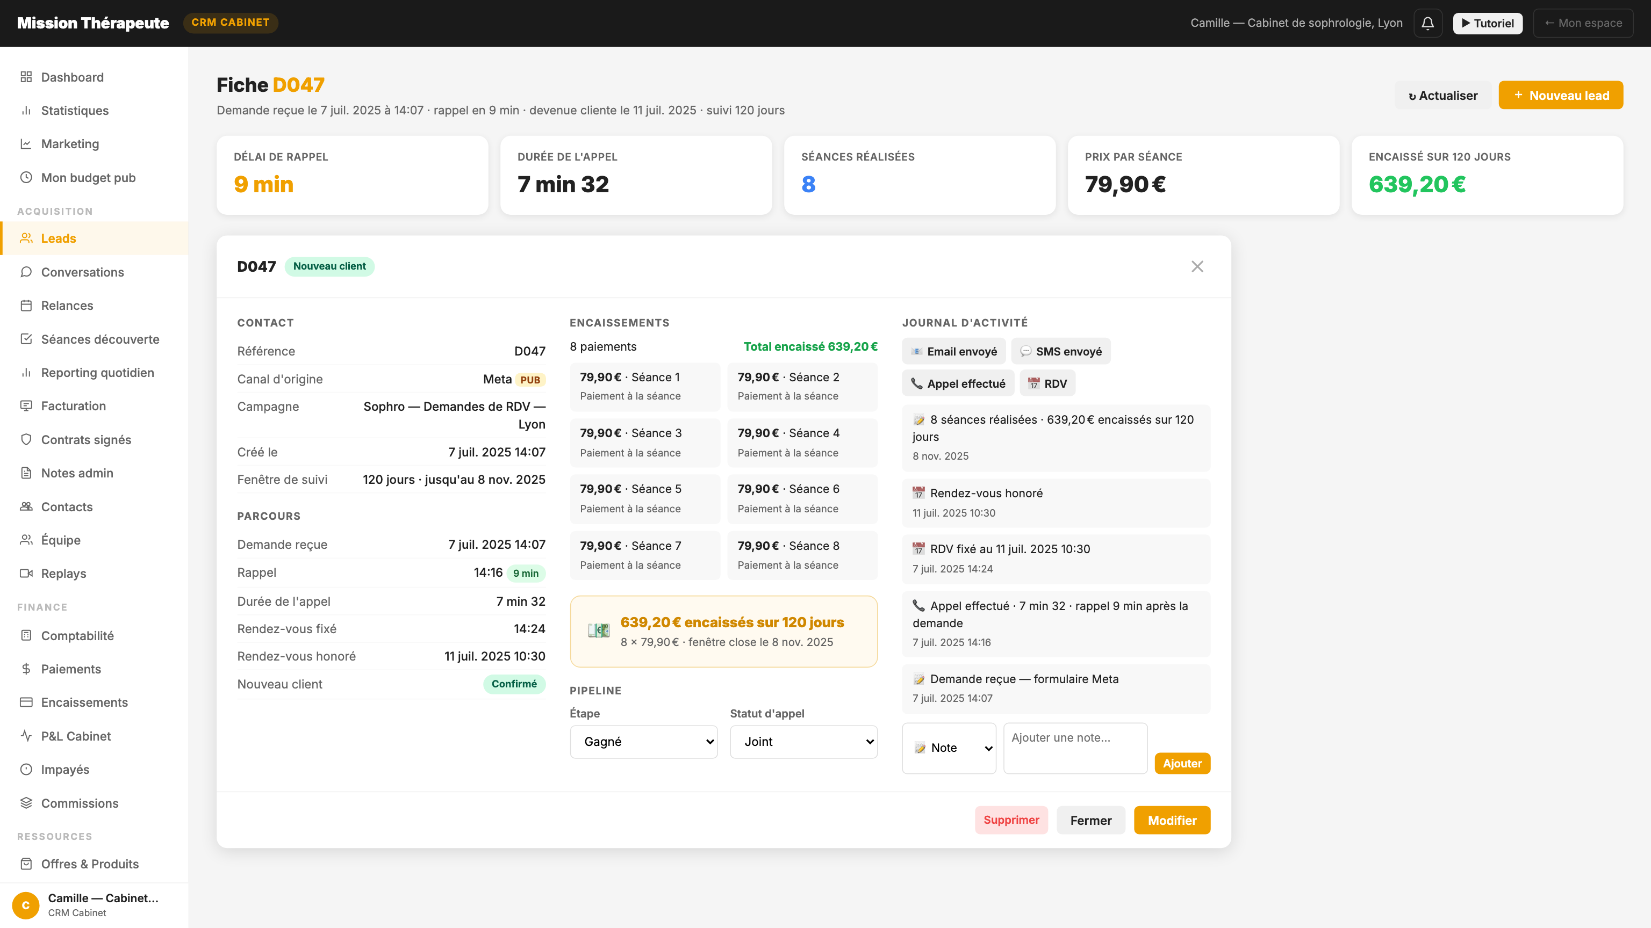
Task: Click the Contrats signés shield icon
Action: [x=26, y=439]
